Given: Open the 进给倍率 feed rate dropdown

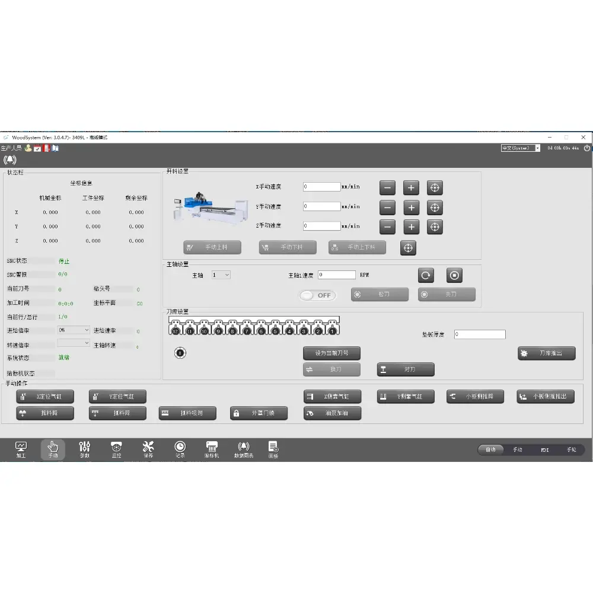Looking at the screenshot, I should point(74,330).
